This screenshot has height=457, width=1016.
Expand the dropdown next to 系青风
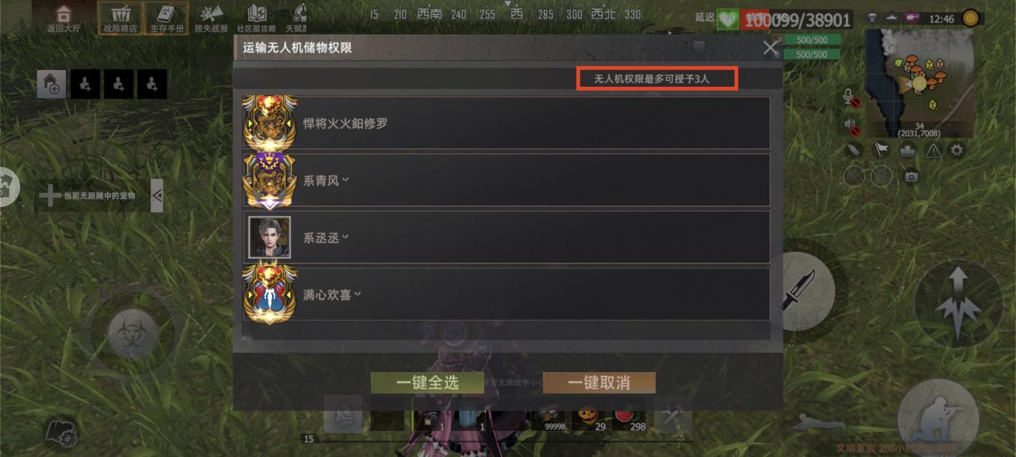[345, 179]
